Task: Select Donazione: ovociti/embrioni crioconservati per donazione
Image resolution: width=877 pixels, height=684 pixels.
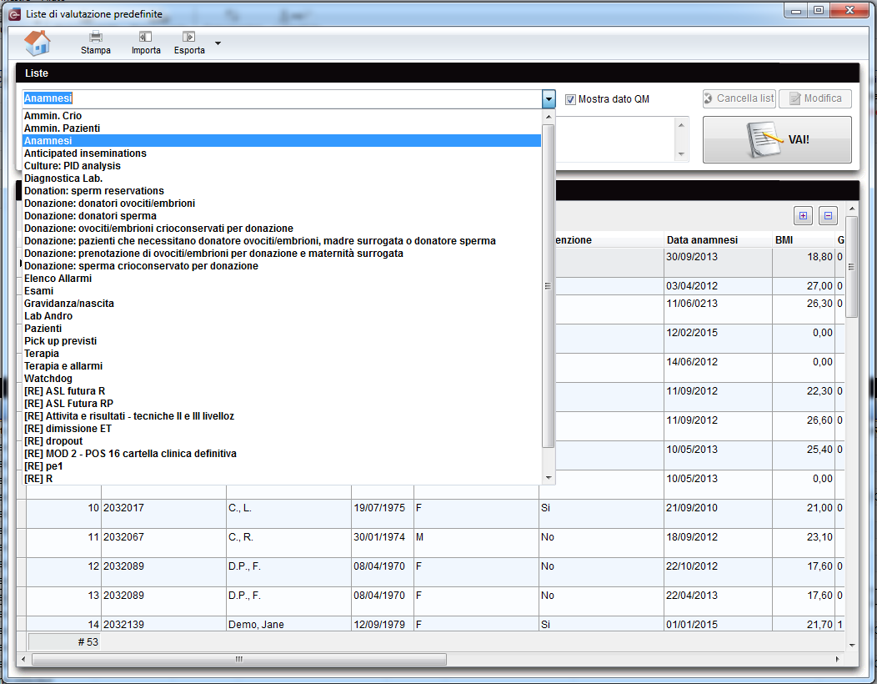Action: 281,229
